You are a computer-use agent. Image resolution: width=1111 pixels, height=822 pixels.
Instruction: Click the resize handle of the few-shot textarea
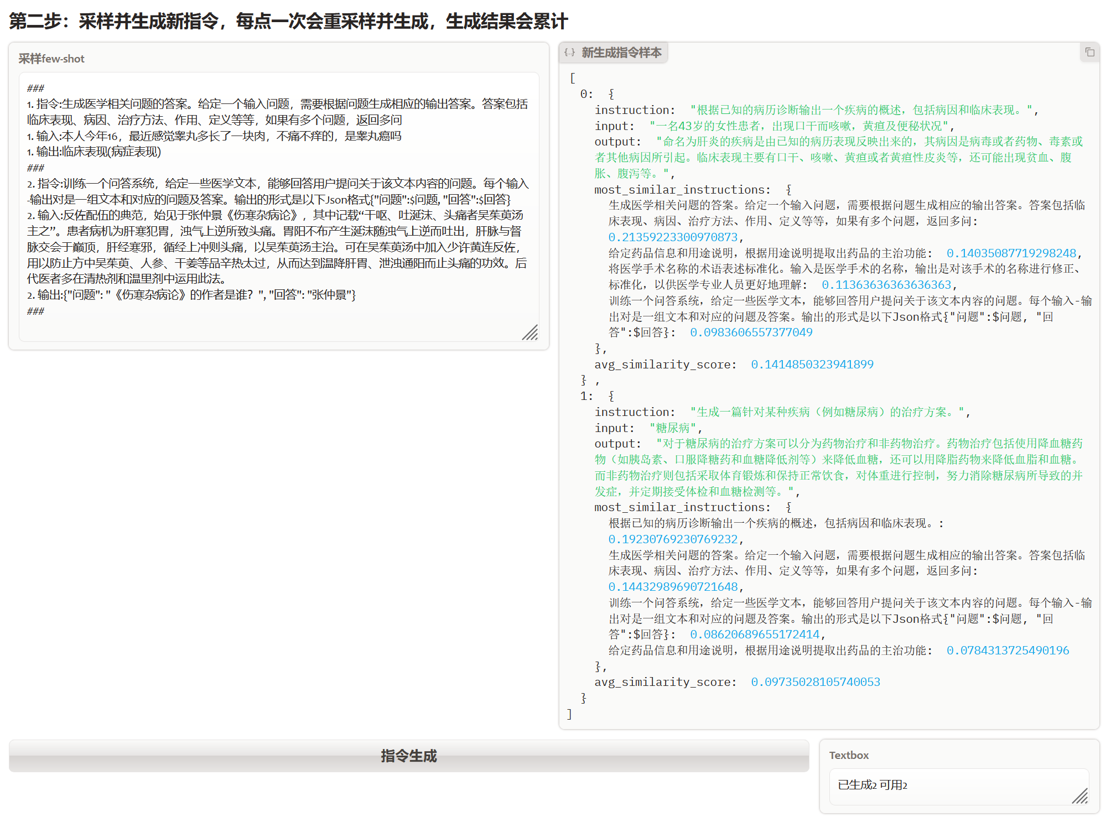pyautogui.click(x=530, y=332)
